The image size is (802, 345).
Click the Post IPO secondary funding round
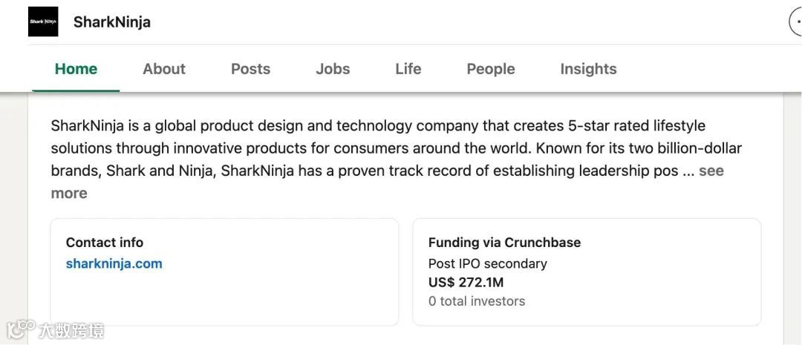pos(487,263)
